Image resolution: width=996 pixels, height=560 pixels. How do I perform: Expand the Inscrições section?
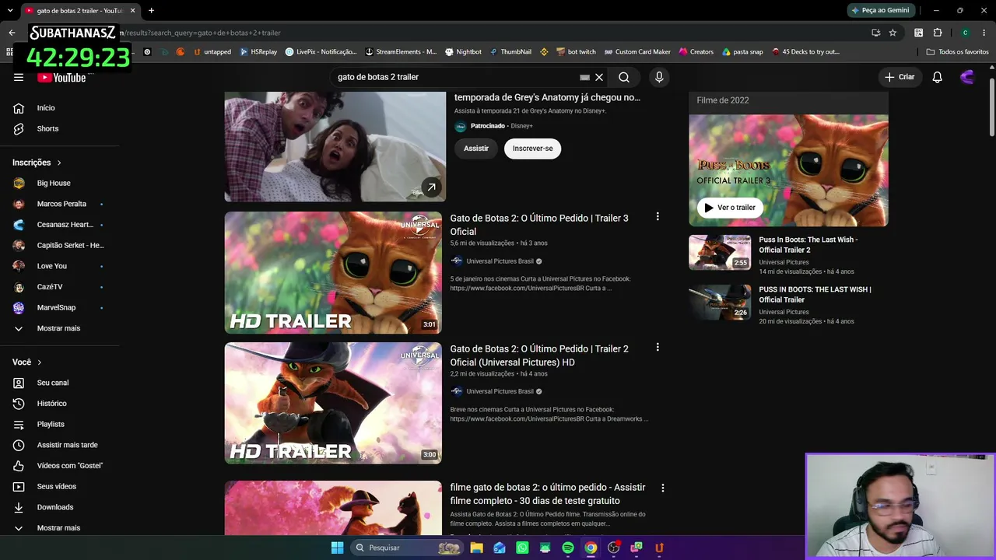[37, 163]
